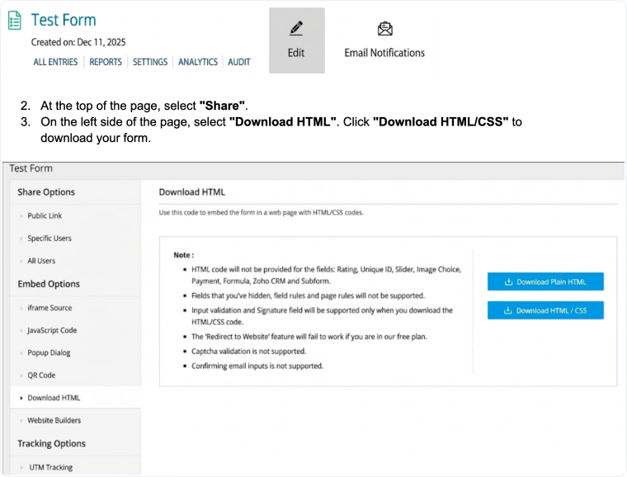Click the 'Redirect to Website' note line
The height and width of the screenshot is (477, 627).
coord(309,337)
